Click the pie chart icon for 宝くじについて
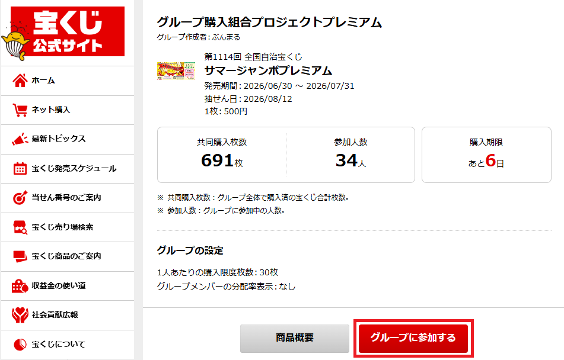The image size is (564, 360). click(20, 344)
